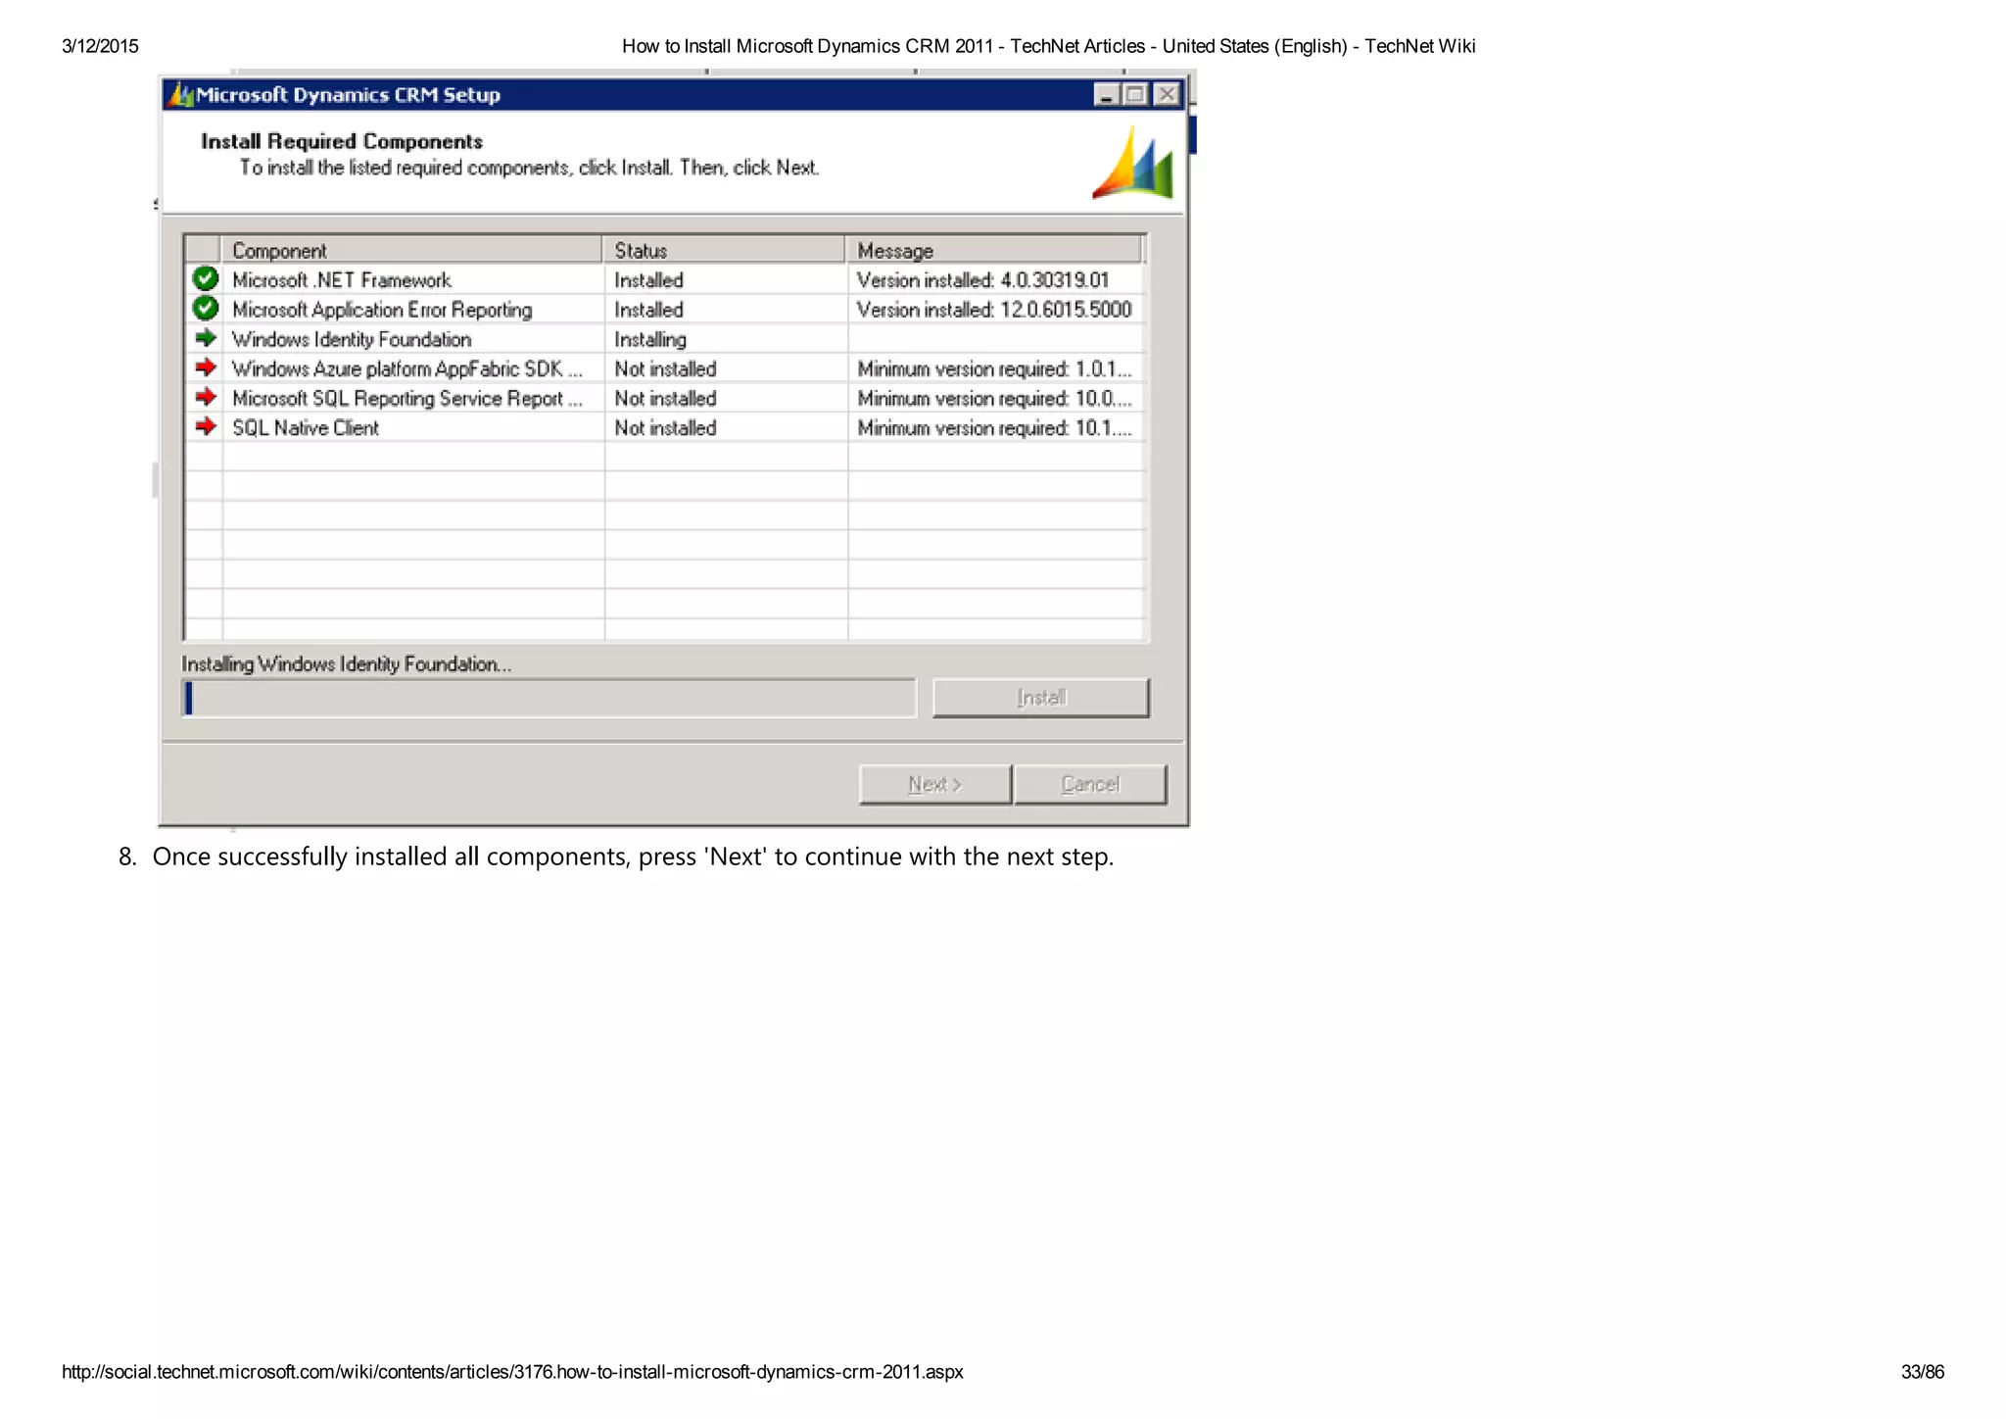Close the Microsoft Dynamics CRM Setup window
The height and width of the screenshot is (1419, 2006).
point(1167,95)
